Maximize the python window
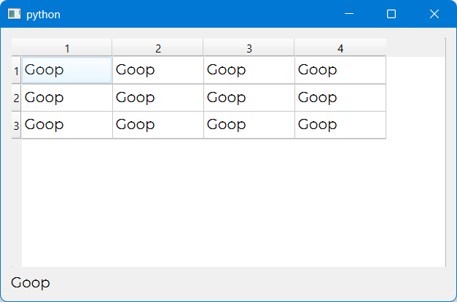This screenshot has width=457, height=302. click(391, 14)
